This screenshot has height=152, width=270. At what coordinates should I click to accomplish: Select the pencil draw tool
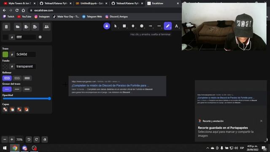coord(168,26)
